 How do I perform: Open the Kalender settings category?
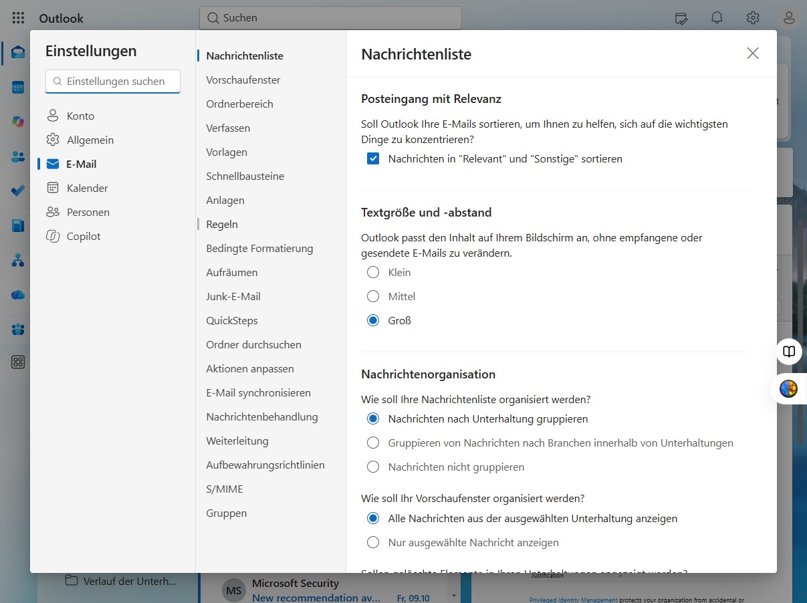coord(87,188)
